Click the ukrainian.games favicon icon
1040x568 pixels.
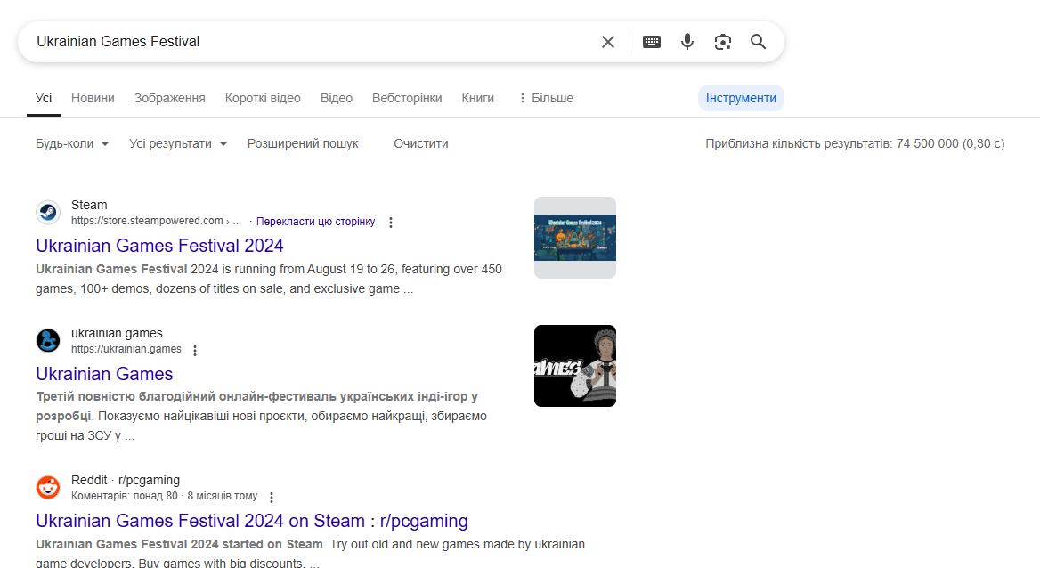click(48, 340)
